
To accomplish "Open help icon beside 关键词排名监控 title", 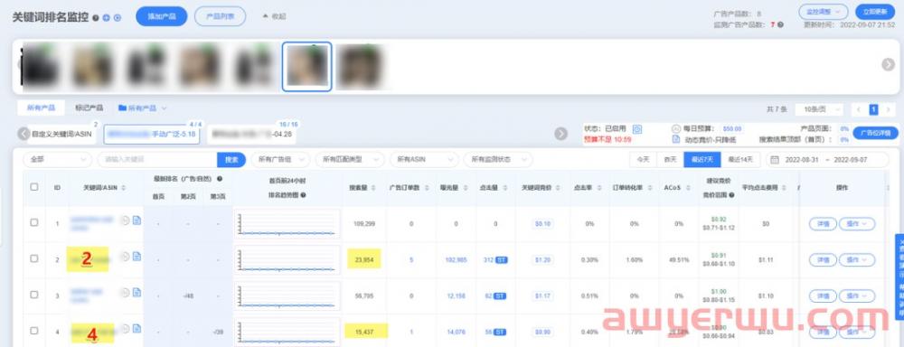I will point(96,18).
